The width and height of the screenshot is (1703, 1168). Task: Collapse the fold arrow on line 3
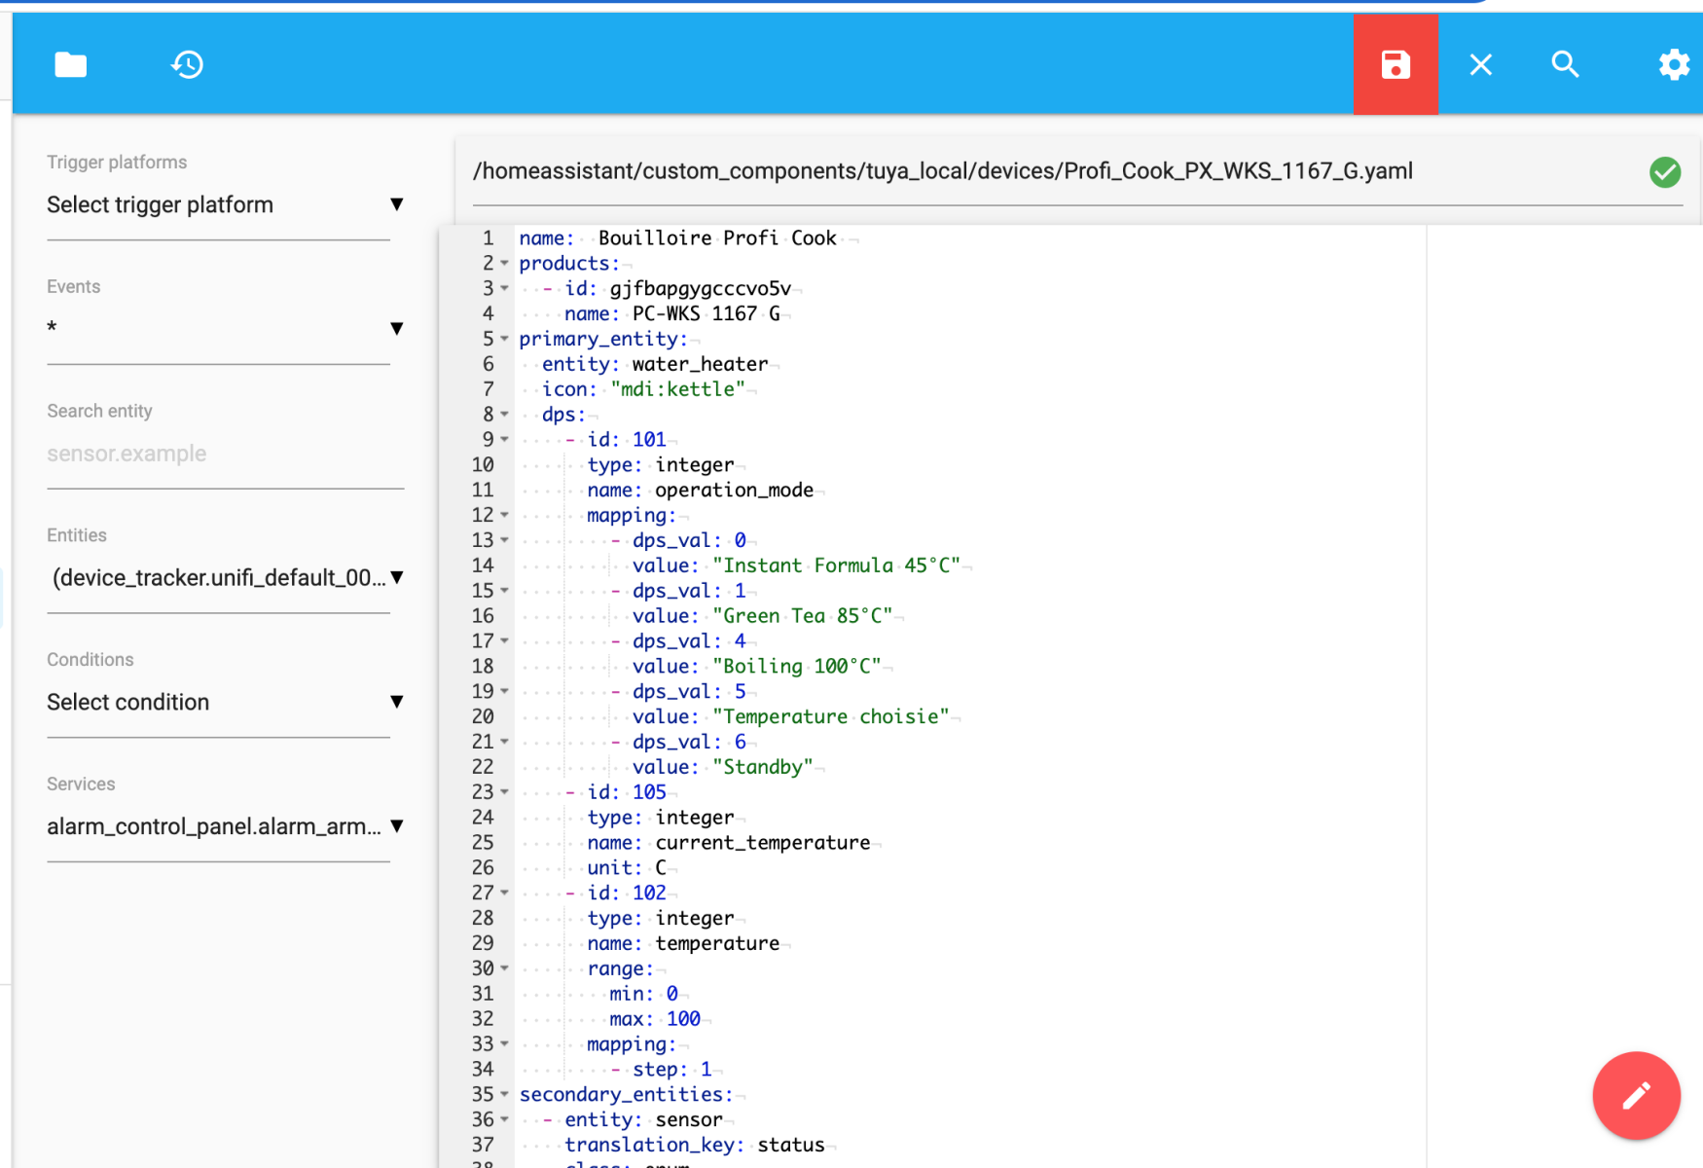coord(504,289)
